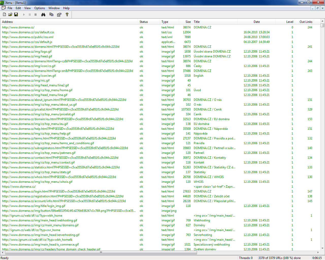The width and height of the screenshot is (325, 260).
Task: Click title 'DOMENA.CZ / EU doména'
Action: (x=212, y=119)
